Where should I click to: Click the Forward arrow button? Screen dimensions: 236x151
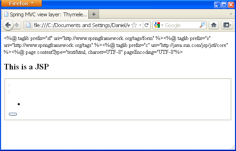point(17,25)
